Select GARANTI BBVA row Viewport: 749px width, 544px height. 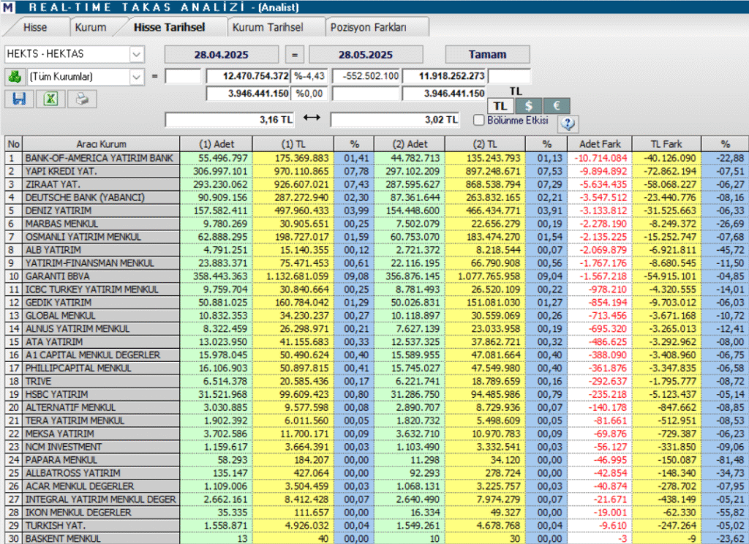pos(377,276)
